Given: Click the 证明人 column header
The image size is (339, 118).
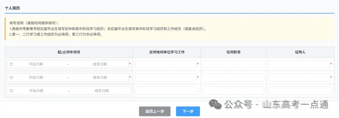Looking at the screenshot, I should 300,52.
